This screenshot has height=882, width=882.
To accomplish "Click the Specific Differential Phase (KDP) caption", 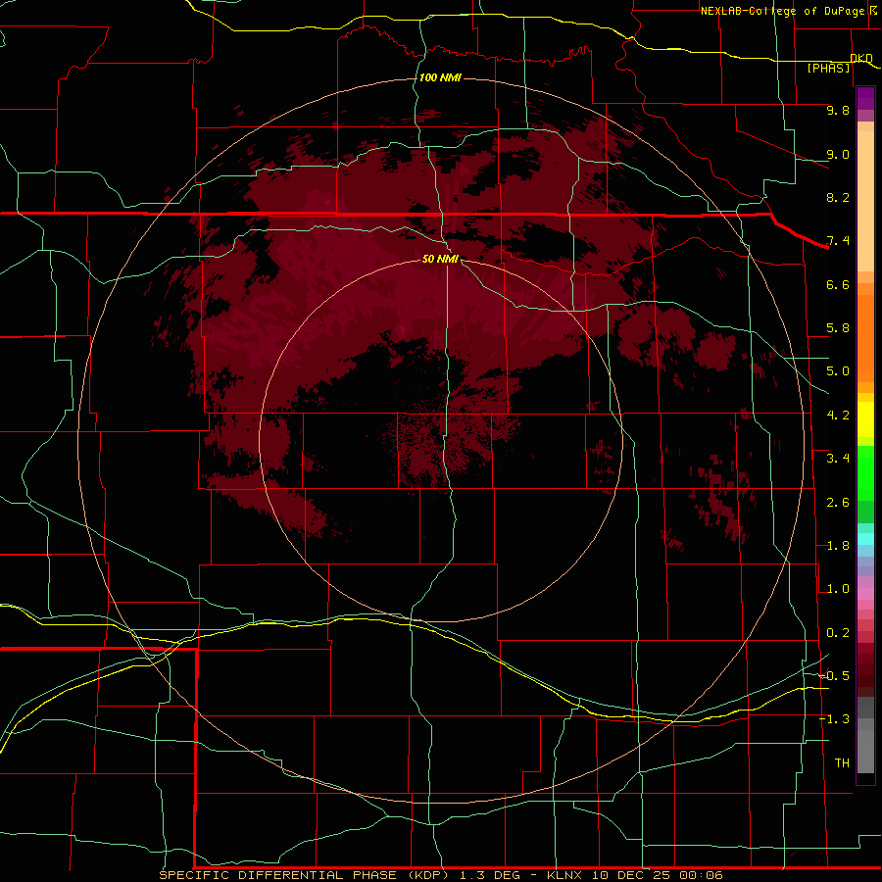I will pos(304,875).
